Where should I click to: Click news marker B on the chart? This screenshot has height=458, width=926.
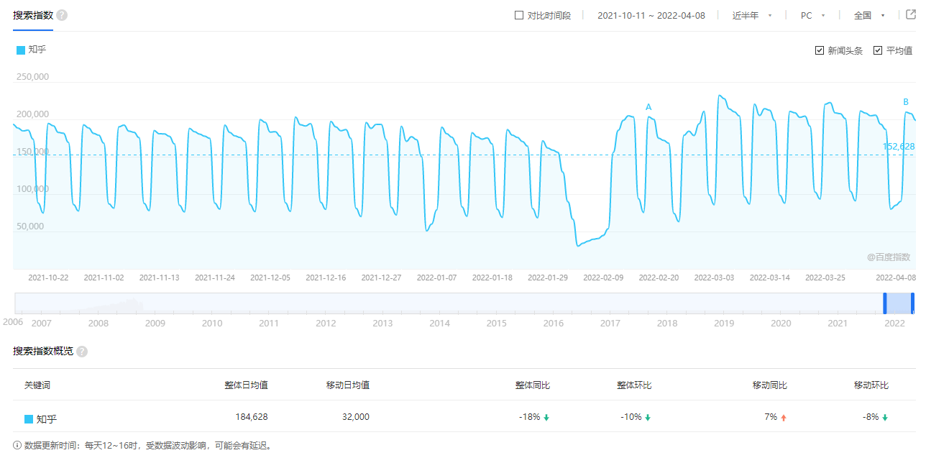pyautogui.click(x=906, y=102)
